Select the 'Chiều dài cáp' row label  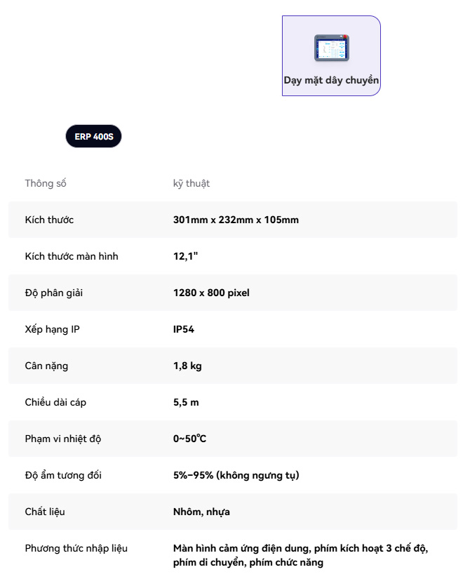point(56,402)
